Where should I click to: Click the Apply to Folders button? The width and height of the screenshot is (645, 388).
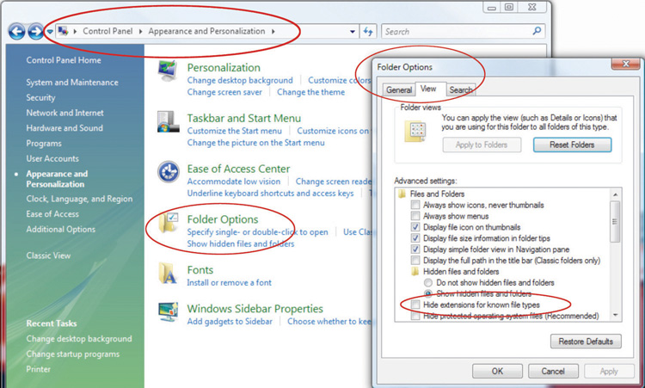point(482,145)
